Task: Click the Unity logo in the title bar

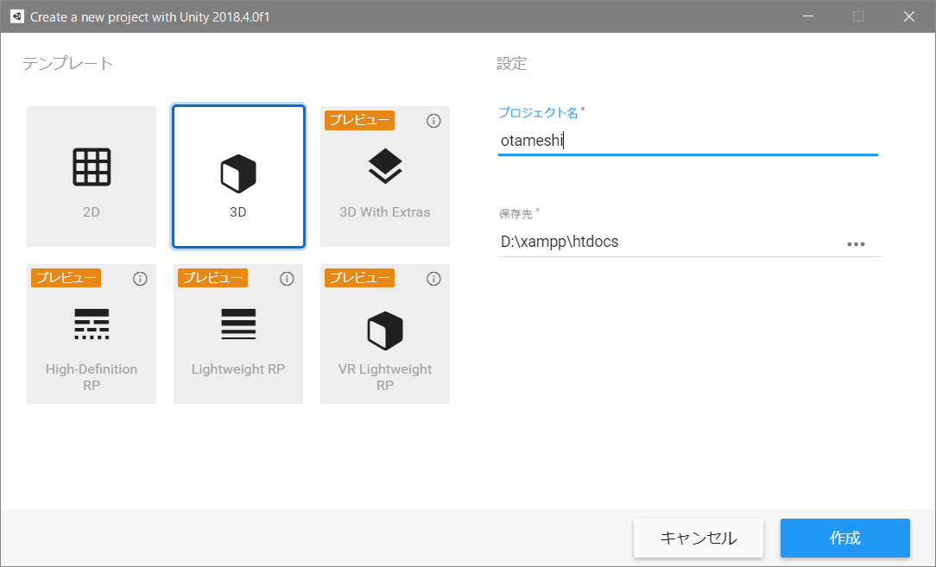Action: (16, 16)
